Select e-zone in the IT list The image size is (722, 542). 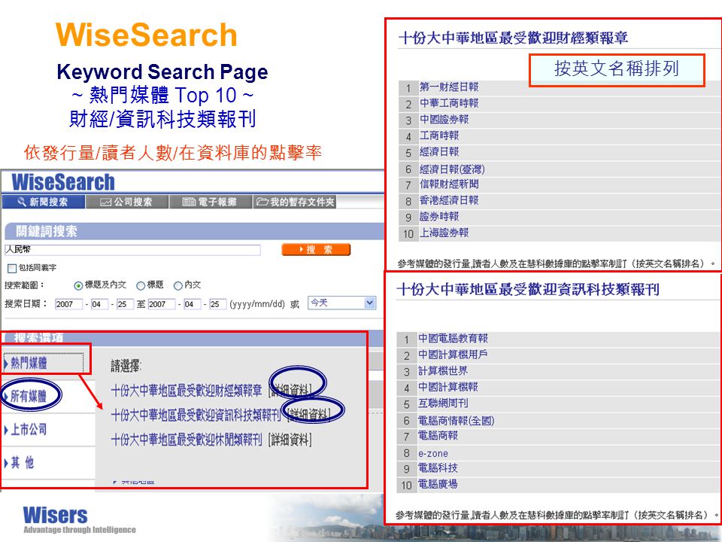[x=433, y=453]
